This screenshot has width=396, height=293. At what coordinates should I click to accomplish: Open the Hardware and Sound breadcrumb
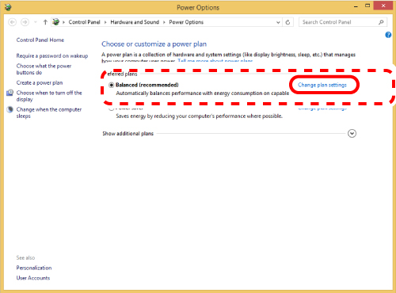[x=135, y=22]
